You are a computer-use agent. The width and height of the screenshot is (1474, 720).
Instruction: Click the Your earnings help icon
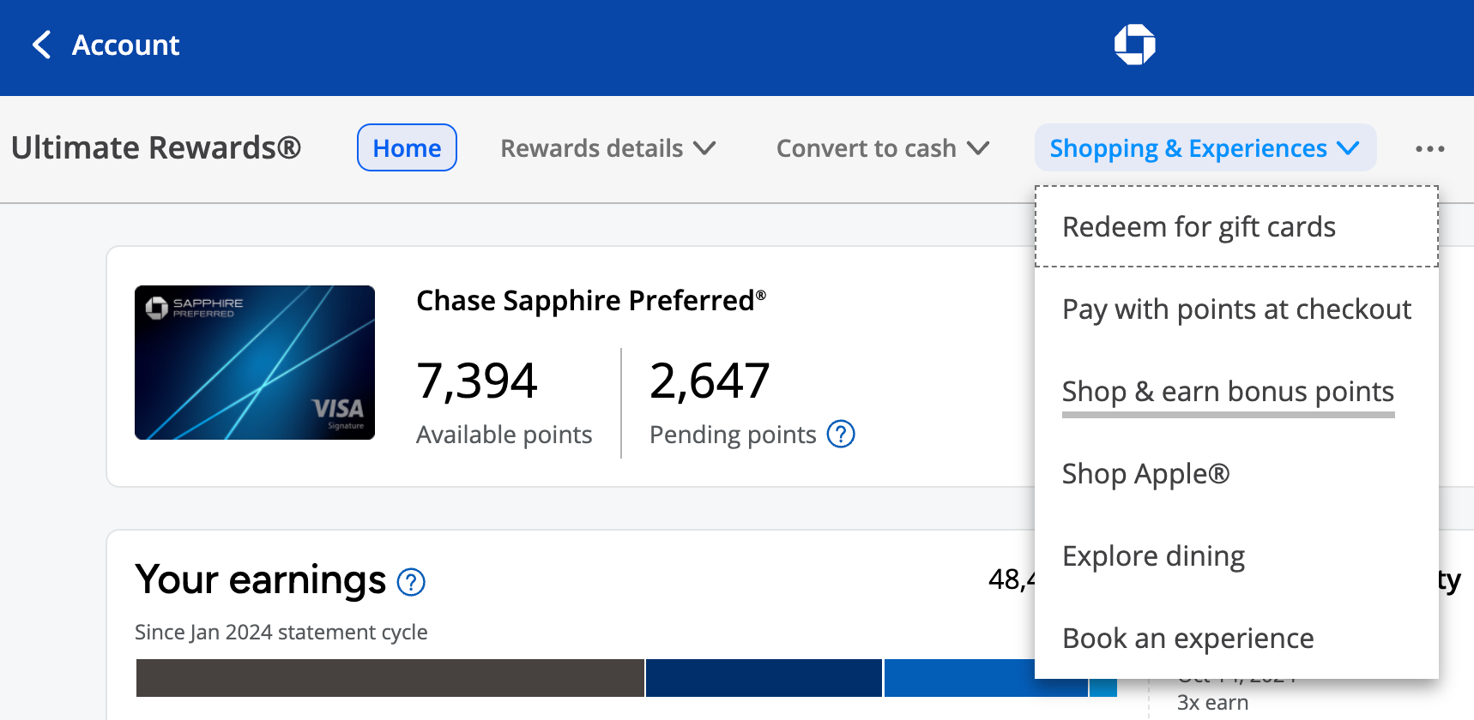[x=411, y=582]
